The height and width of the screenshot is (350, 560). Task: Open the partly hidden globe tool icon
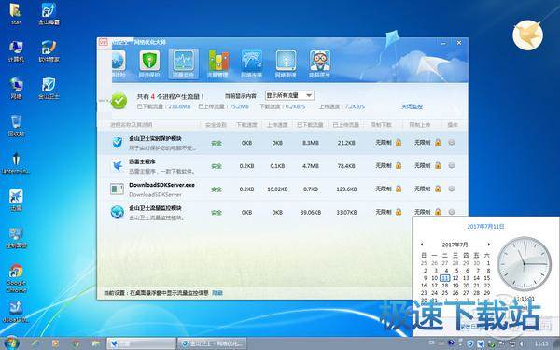tap(119, 64)
